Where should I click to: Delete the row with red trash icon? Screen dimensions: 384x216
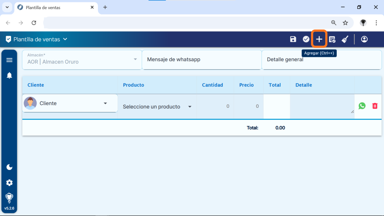point(375,106)
